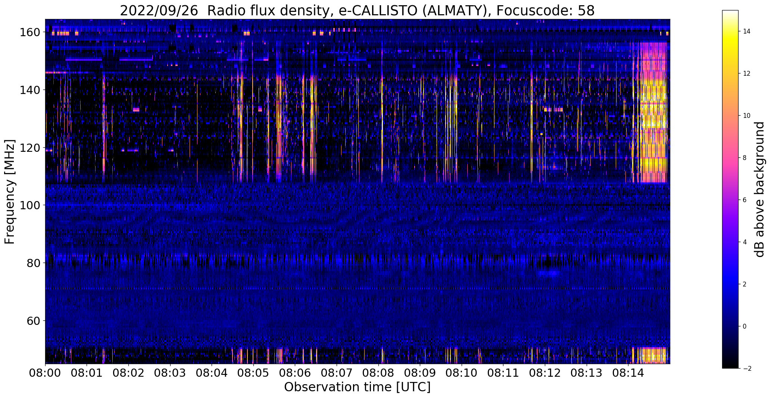Click the 08:11 time tick label
Screen dimensions: 771x398
[503, 373]
